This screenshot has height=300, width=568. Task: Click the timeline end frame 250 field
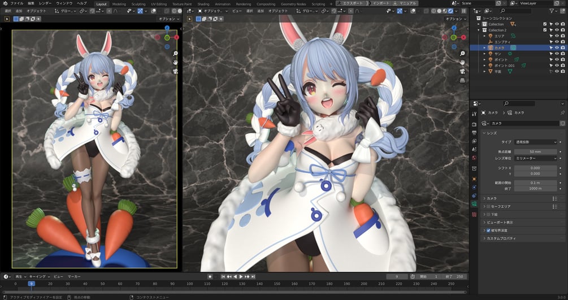coord(454,276)
